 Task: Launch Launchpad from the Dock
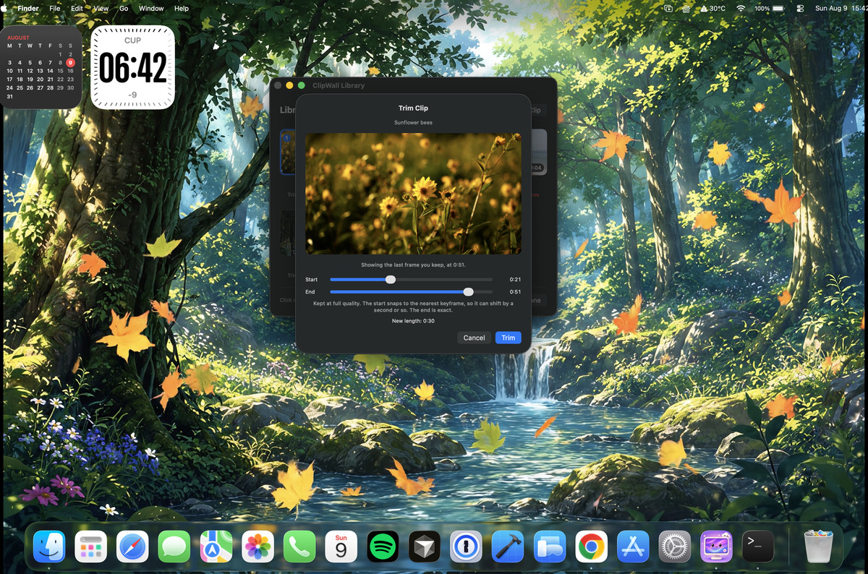(91, 547)
